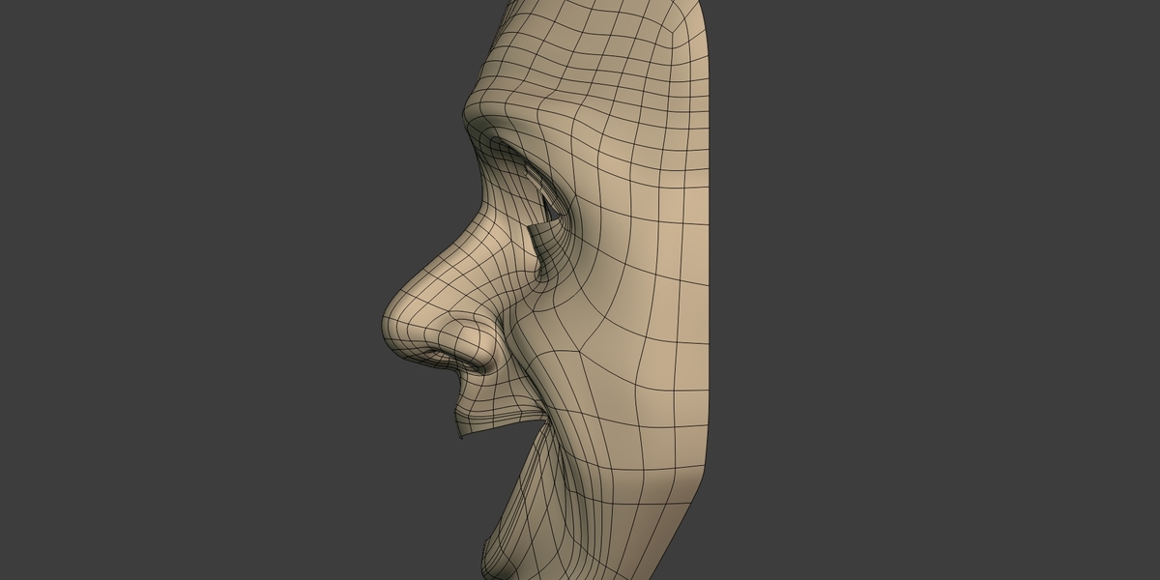Image resolution: width=1160 pixels, height=580 pixels.
Task: Select the top of the head mesh
Action: pos(599,12)
